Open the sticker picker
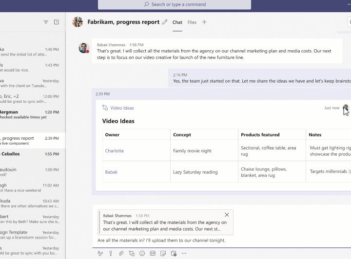Screen dimensions: 351x259 (x=163, y=253)
